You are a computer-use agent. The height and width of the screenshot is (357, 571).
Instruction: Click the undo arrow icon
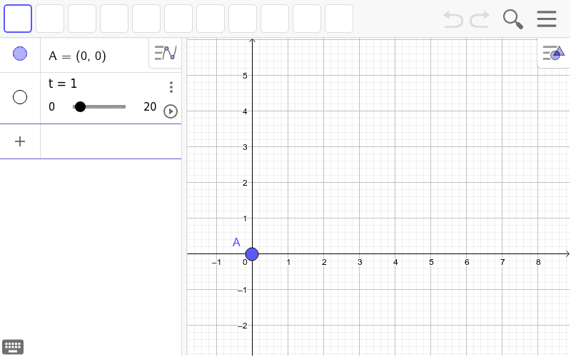453,19
